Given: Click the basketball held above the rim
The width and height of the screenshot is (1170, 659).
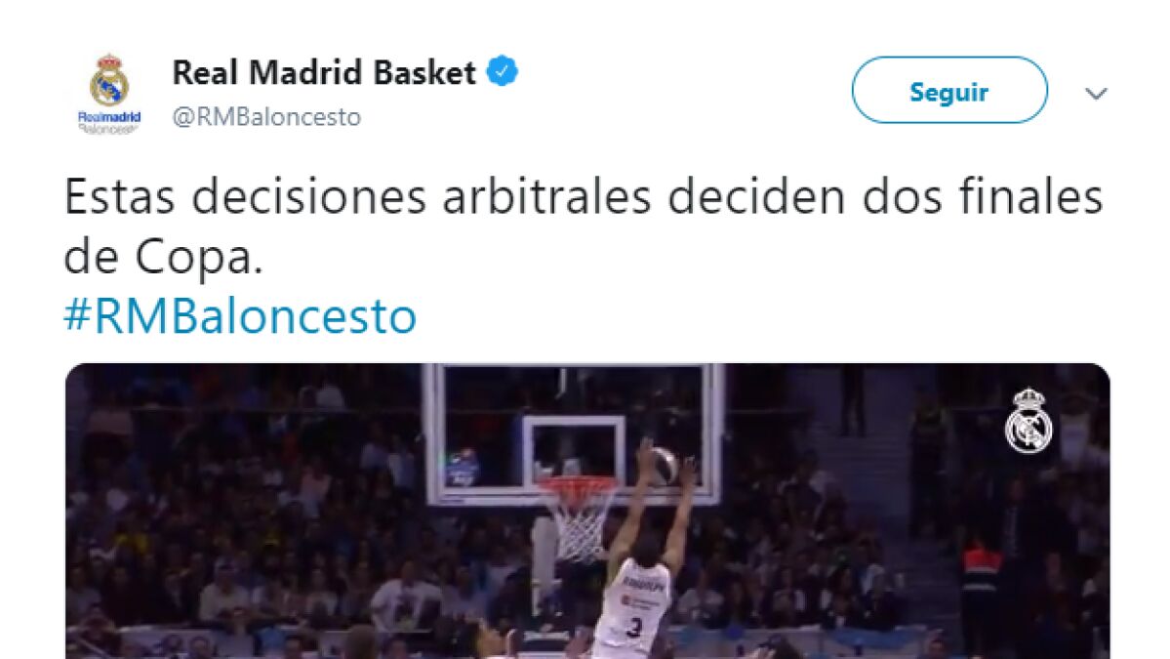Looking at the screenshot, I should pyautogui.click(x=663, y=466).
